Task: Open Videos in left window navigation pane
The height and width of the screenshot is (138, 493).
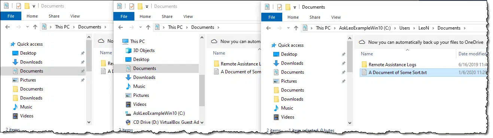Action: [27, 116]
